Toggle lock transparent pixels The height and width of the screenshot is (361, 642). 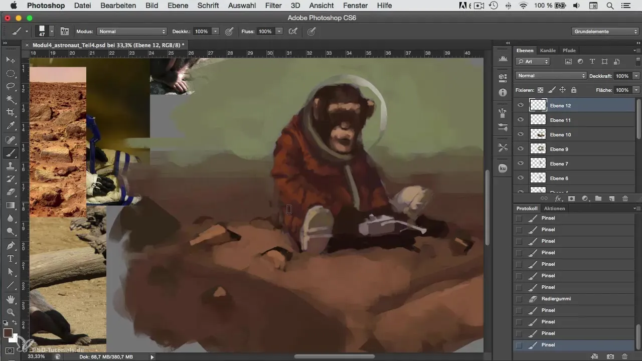click(x=540, y=90)
